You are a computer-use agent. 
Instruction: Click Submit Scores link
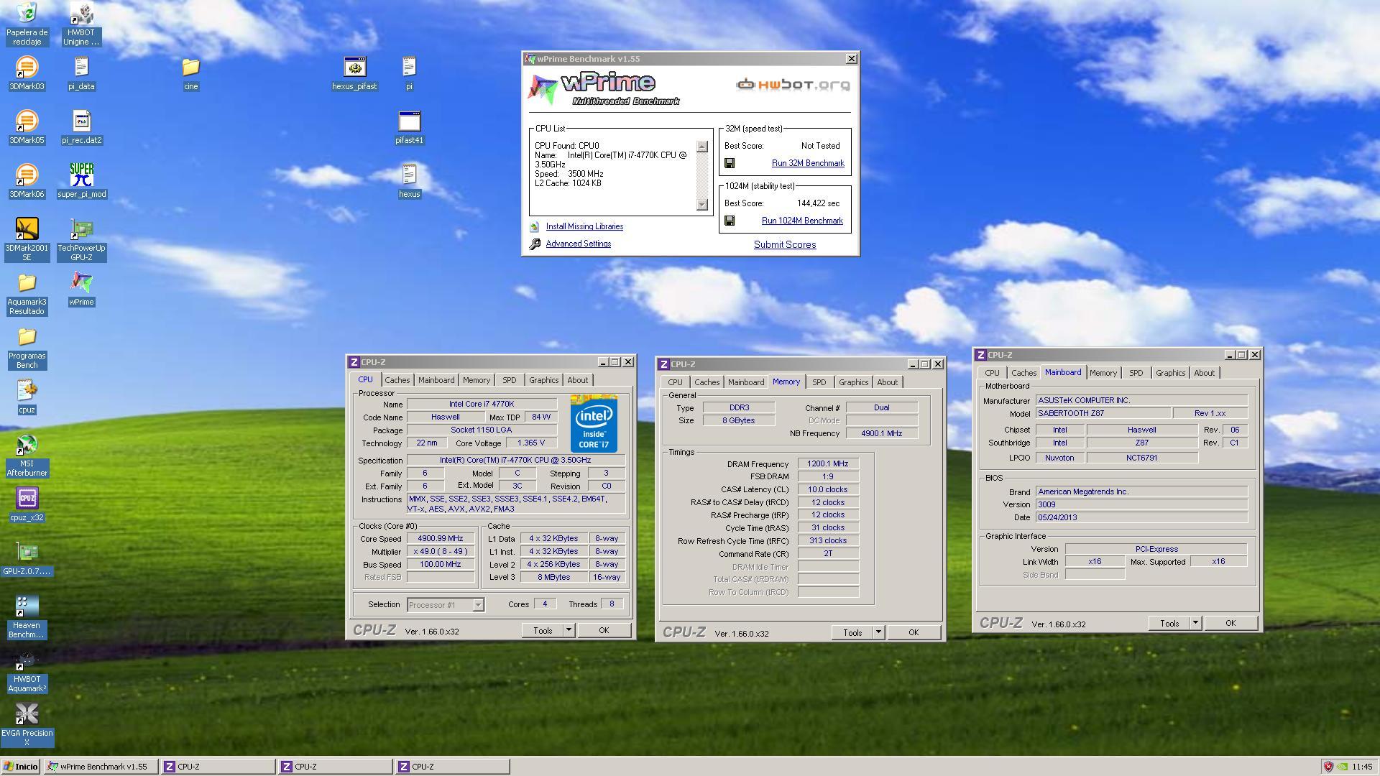(x=785, y=244)
